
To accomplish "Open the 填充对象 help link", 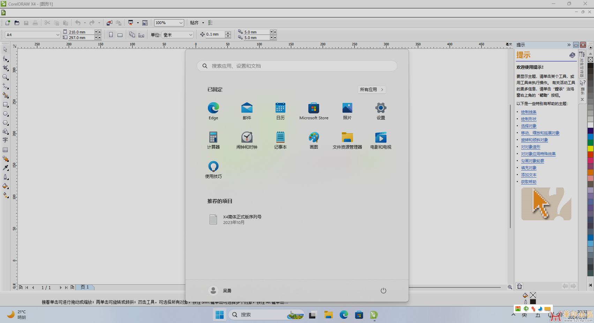I will 529,168.
